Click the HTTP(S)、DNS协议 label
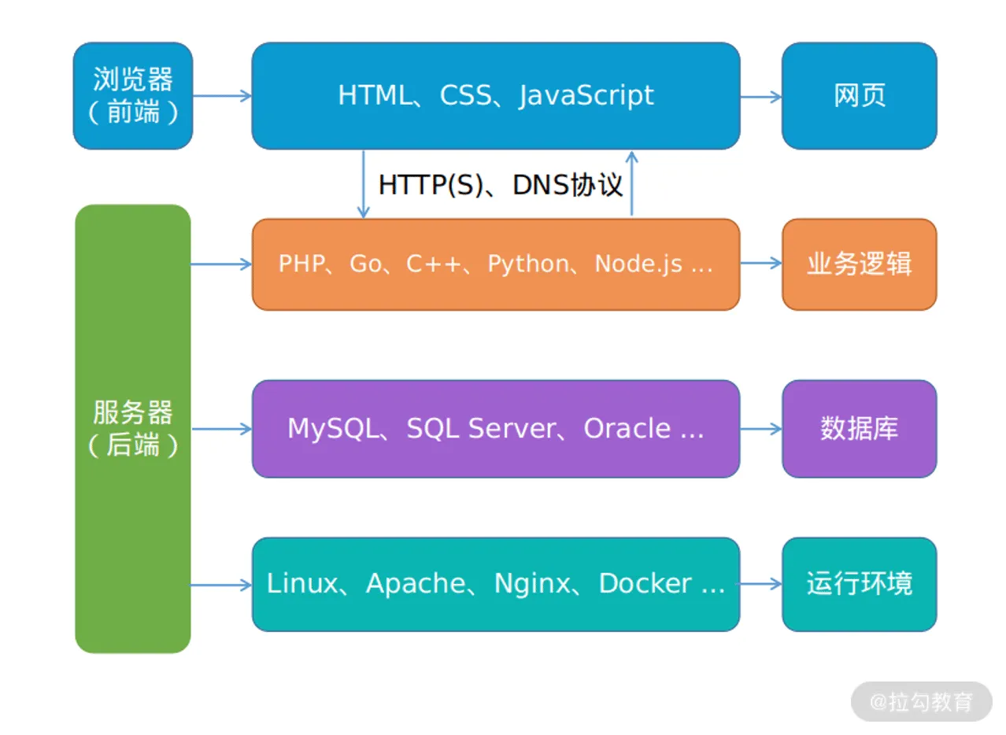The image size is (1006, 735). pos(501,185)
